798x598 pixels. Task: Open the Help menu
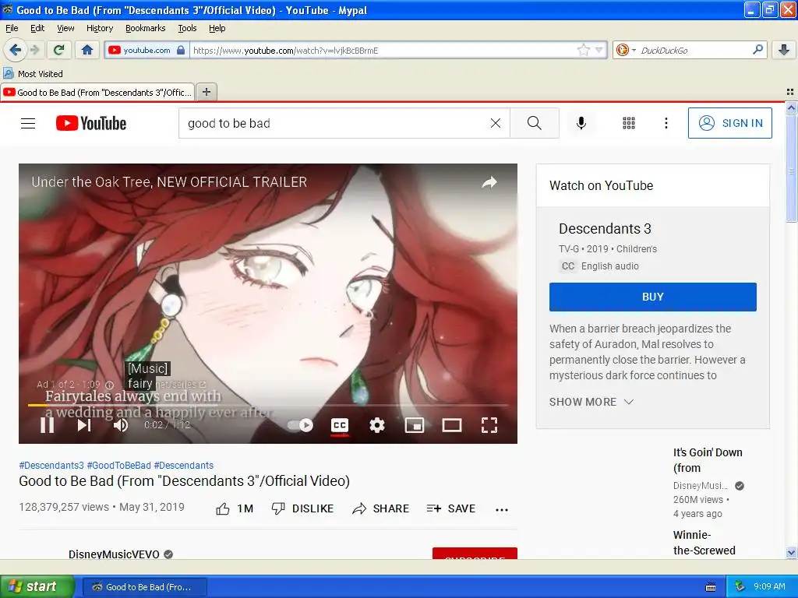pos(217,28)
